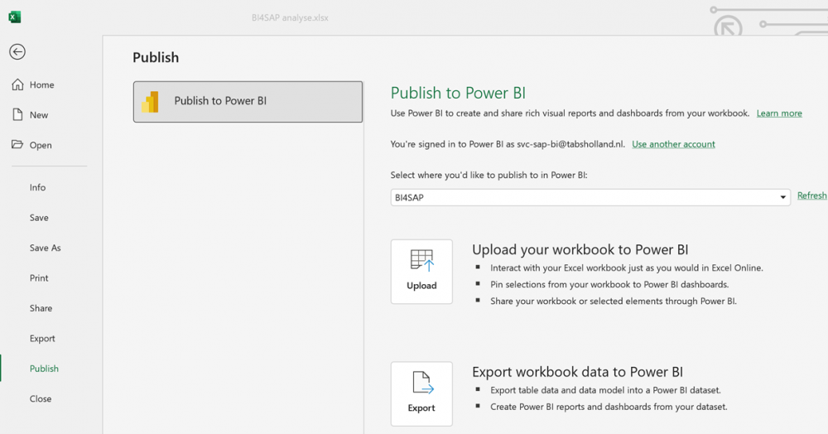Click the BI4SAP workspace selection field
This screenshot has width=828, height=434.
click(590, 197)
